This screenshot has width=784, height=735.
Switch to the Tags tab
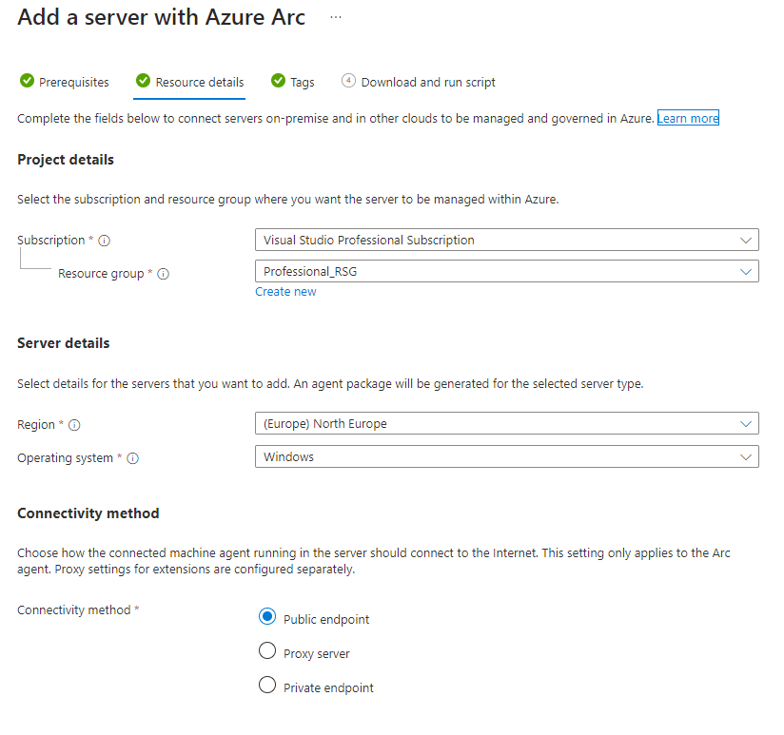point(302,83)
